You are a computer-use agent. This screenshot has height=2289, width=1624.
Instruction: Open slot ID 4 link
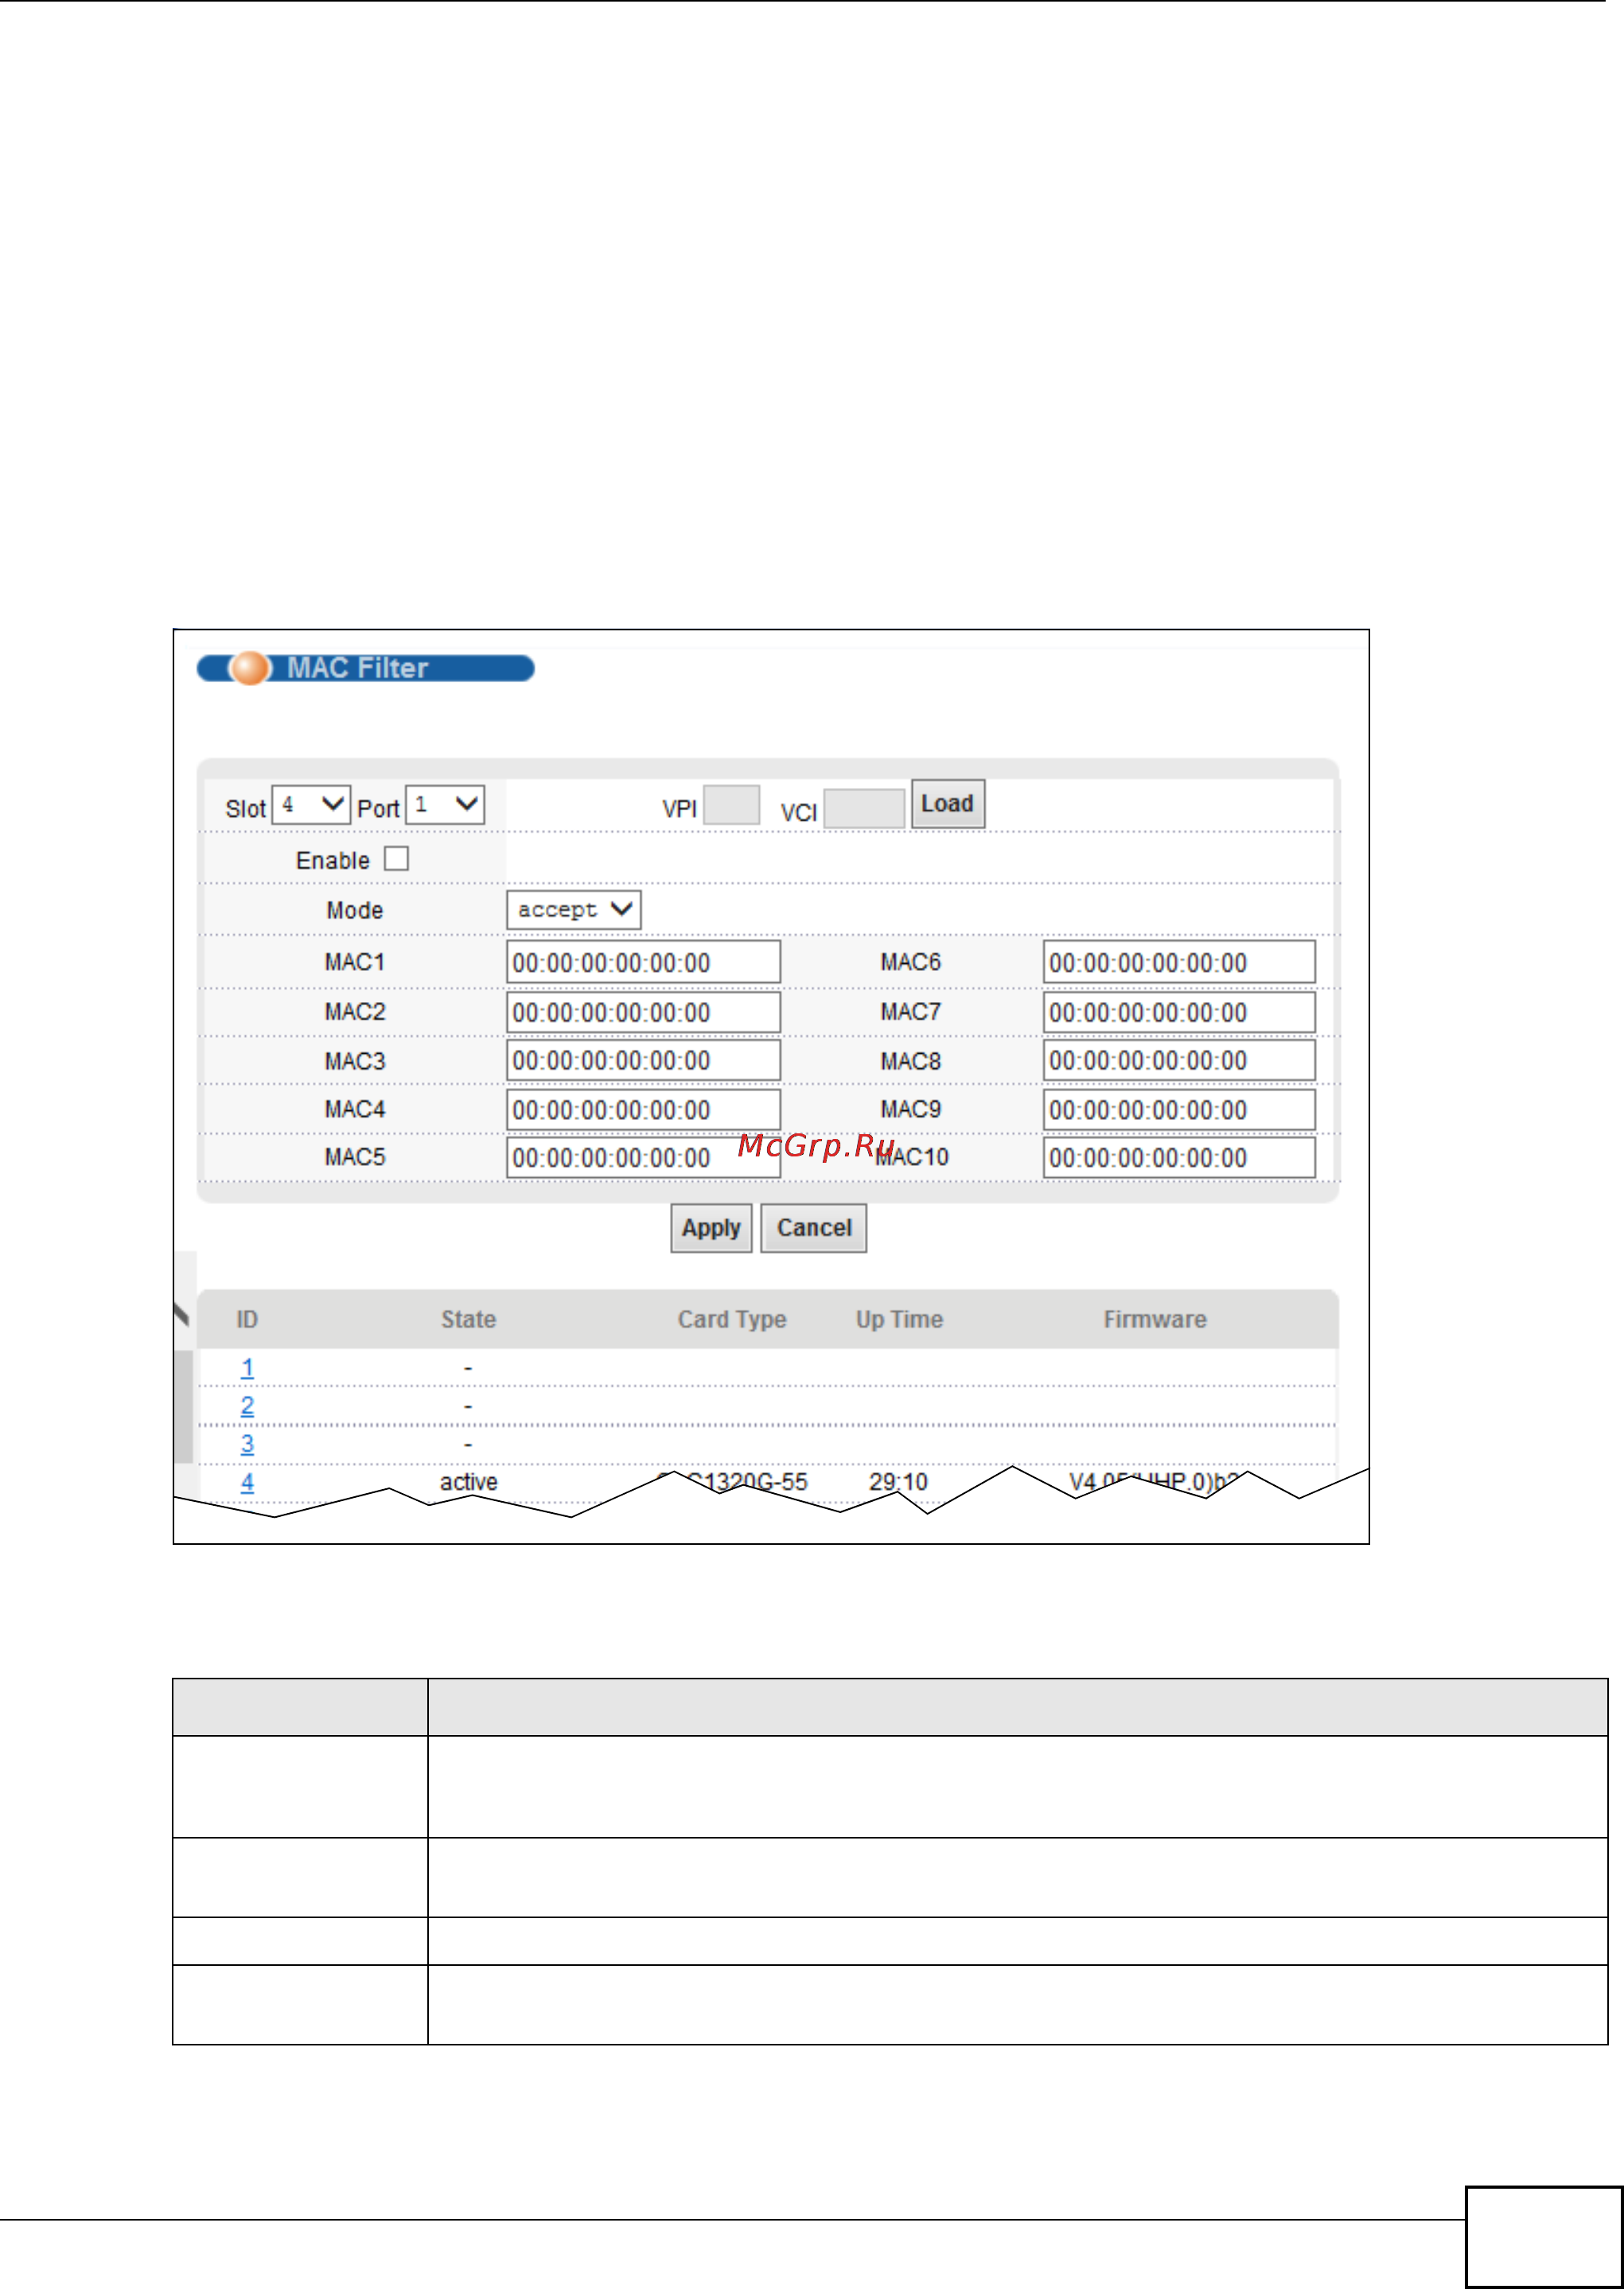247,1482
